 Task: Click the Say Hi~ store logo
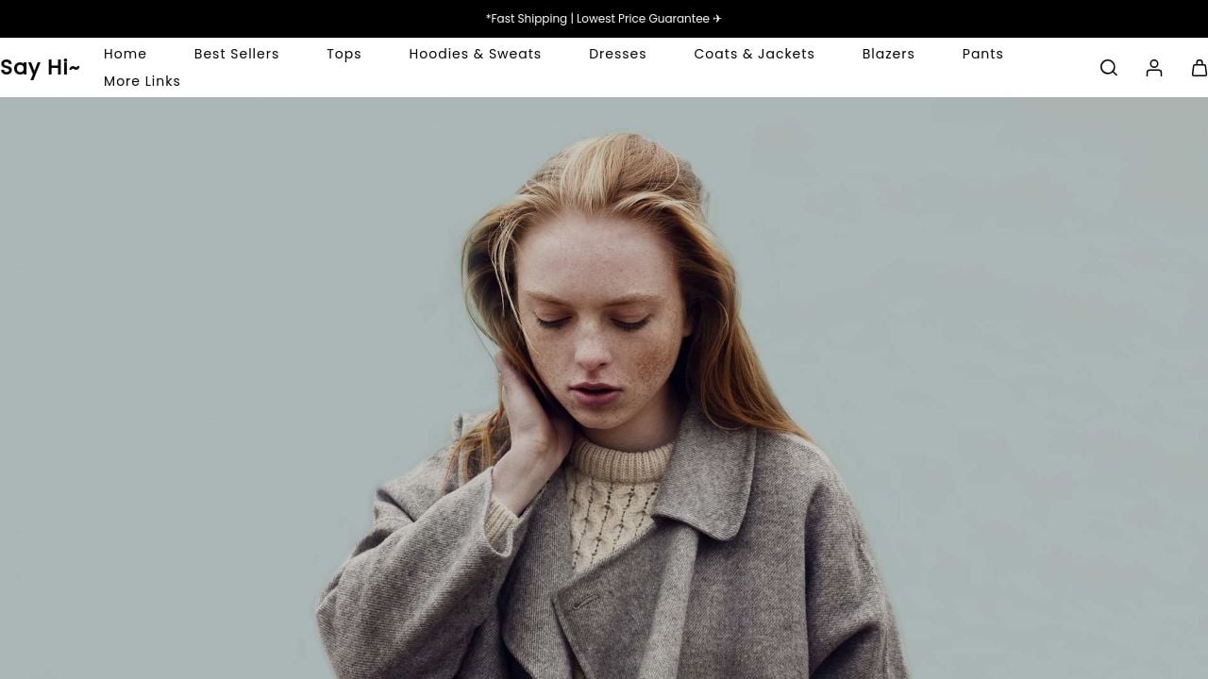coord(40,67)
